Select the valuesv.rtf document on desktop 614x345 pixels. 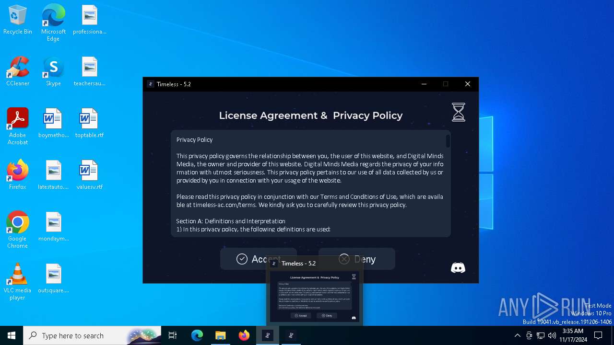[x=90, y=175]
